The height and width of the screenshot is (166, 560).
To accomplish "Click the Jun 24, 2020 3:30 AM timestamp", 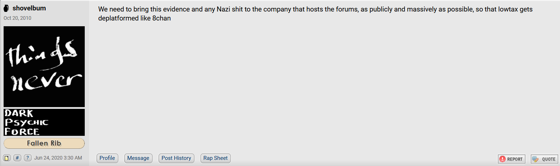I will (x=58, y=158).
